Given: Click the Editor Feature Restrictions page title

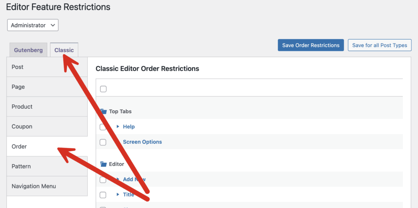Looking at the screenshot, I should 58,7.
